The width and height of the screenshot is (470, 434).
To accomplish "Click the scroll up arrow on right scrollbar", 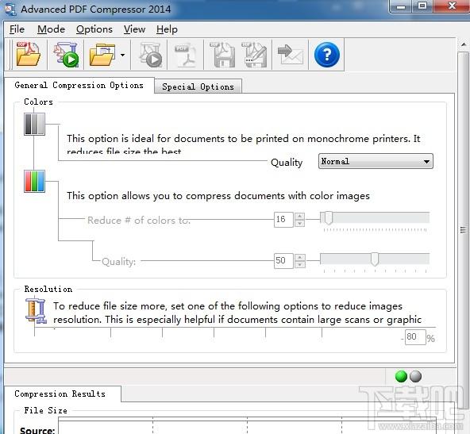I will pos(464,45).
